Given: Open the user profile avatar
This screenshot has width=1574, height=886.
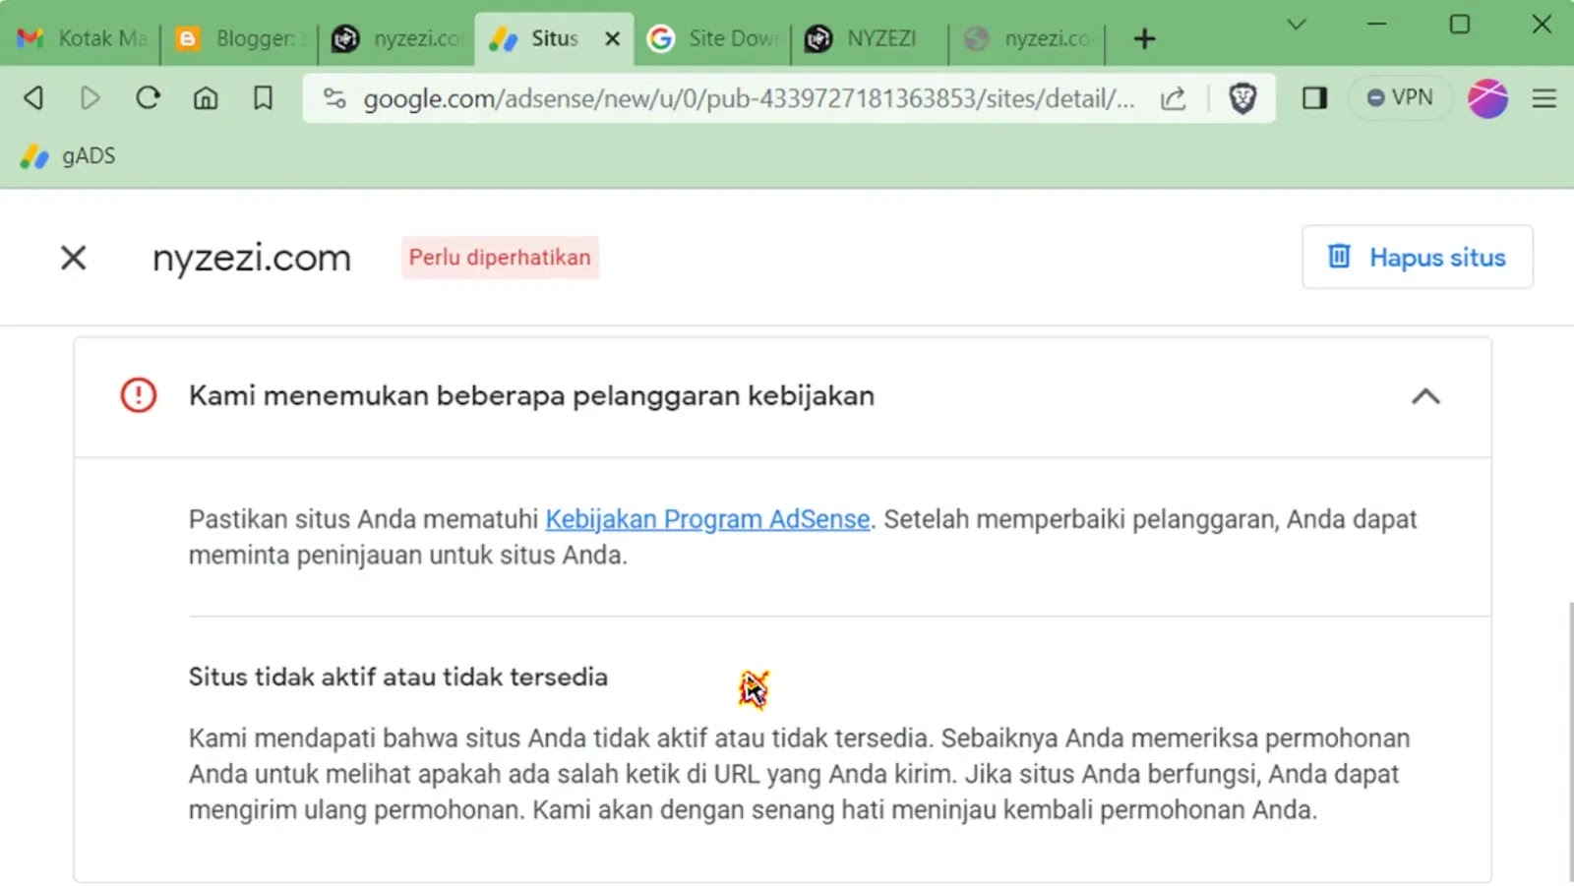Looking at the screenshot, I should click(1487, 97).
